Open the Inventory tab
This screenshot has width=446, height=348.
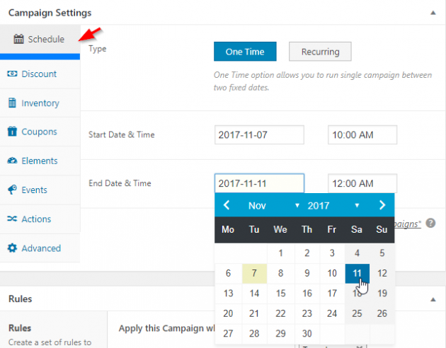tap(40, 103)
